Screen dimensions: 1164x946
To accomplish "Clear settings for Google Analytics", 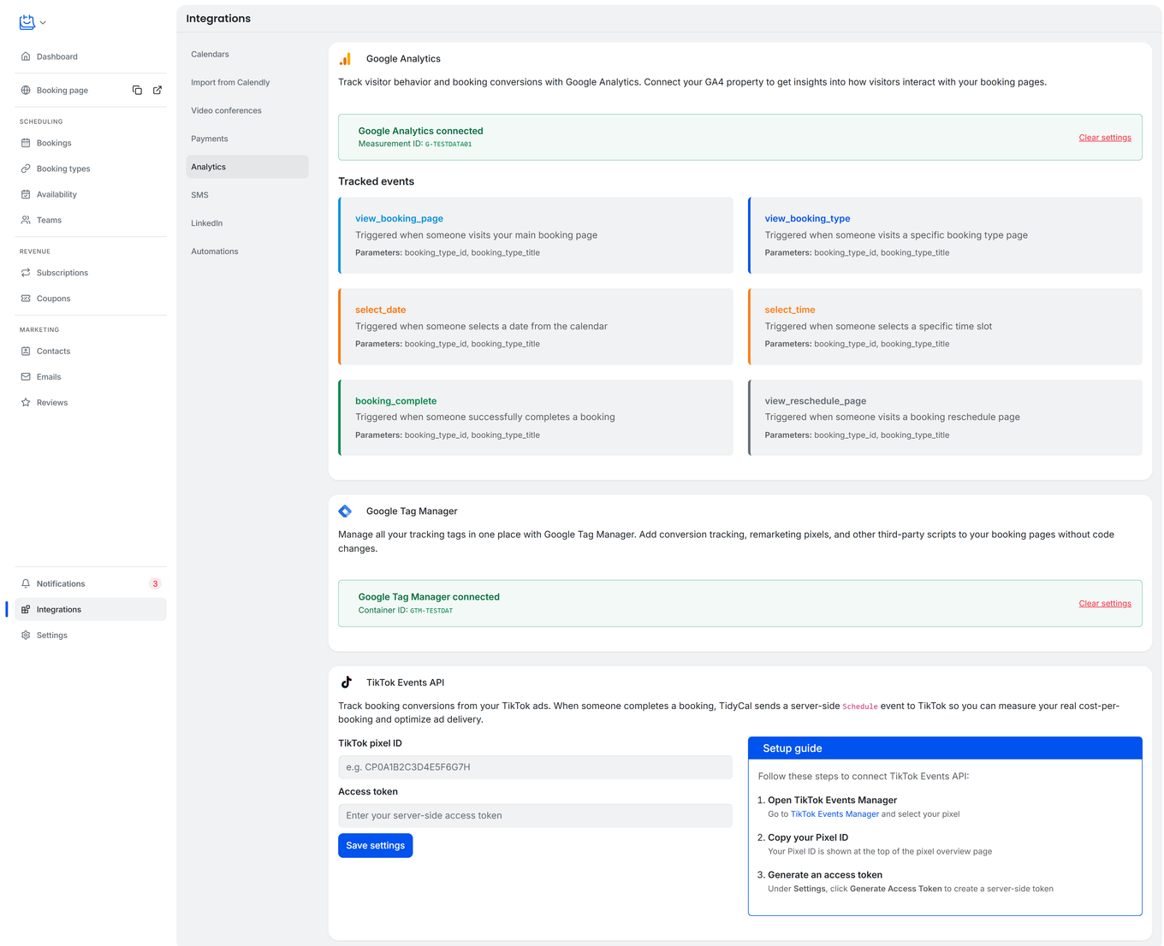I will (1105, 138).
